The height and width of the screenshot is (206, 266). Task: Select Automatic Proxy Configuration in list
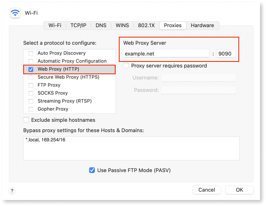tap(72, 61)
